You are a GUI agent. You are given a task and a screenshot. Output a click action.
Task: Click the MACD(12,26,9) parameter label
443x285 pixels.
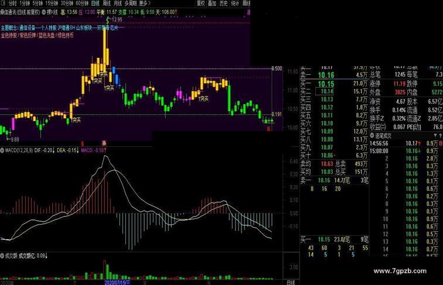pyautogui.click(x=19, y=150)
